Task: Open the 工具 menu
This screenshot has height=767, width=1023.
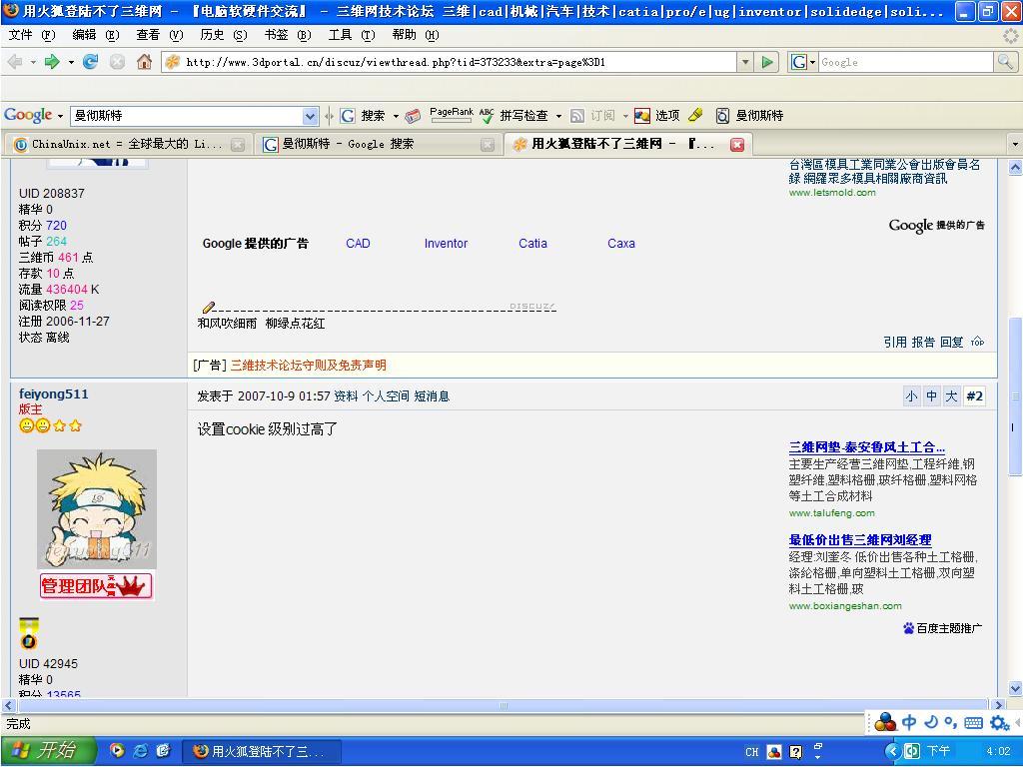Action: [352, 35]
